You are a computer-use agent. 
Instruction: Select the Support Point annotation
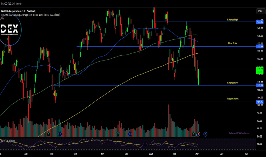click(233, 98)
